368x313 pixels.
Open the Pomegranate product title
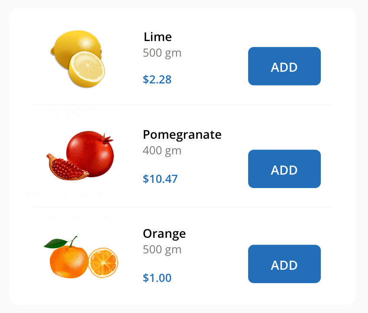[x=182, y=135]
